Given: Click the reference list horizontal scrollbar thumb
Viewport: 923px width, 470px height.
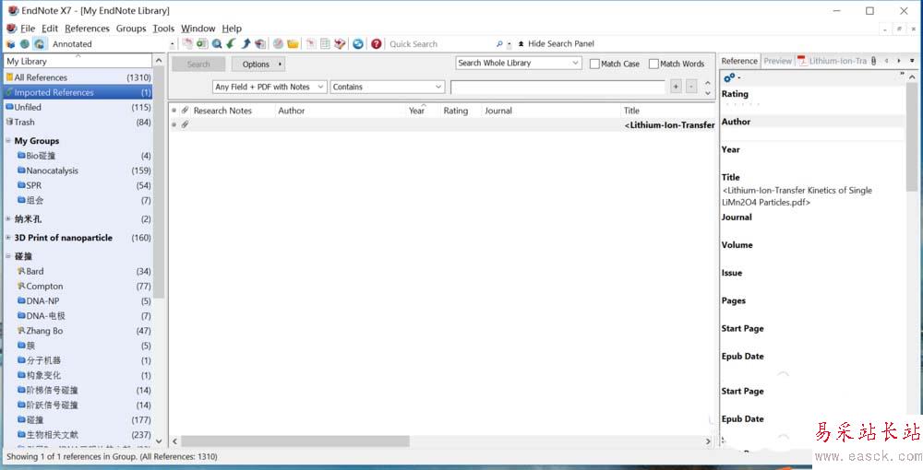Looking at the screenshot, I should point(295,441).
